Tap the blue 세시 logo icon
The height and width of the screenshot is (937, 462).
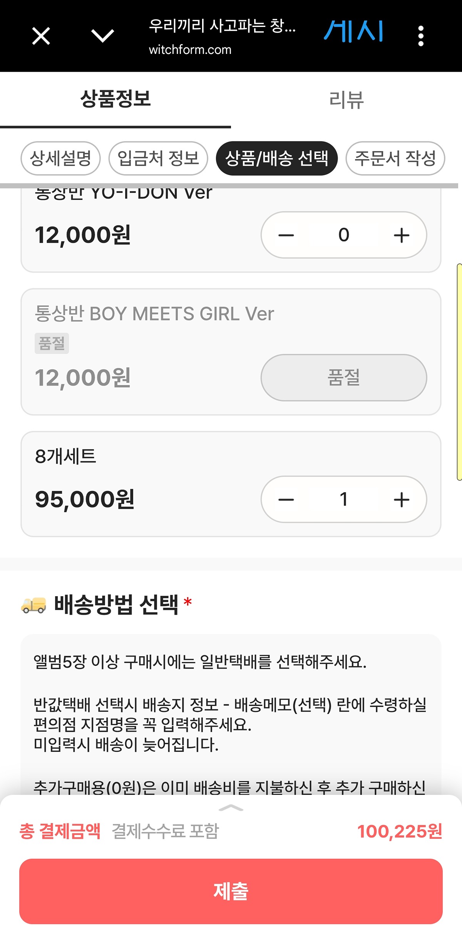[353, 31]
